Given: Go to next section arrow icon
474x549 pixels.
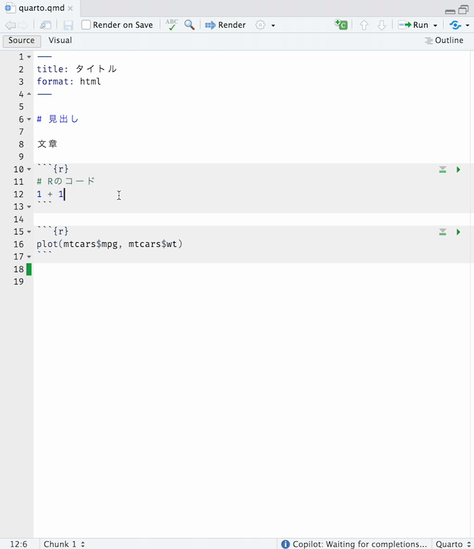Looking at the screenshot, I should click(x=382, y=25).
